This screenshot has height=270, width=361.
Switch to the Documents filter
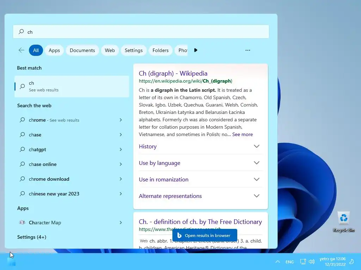click(82, 50)
